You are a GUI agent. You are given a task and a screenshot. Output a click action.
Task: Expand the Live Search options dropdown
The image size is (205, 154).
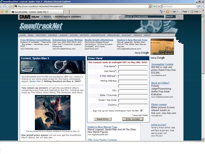(202, 6)
